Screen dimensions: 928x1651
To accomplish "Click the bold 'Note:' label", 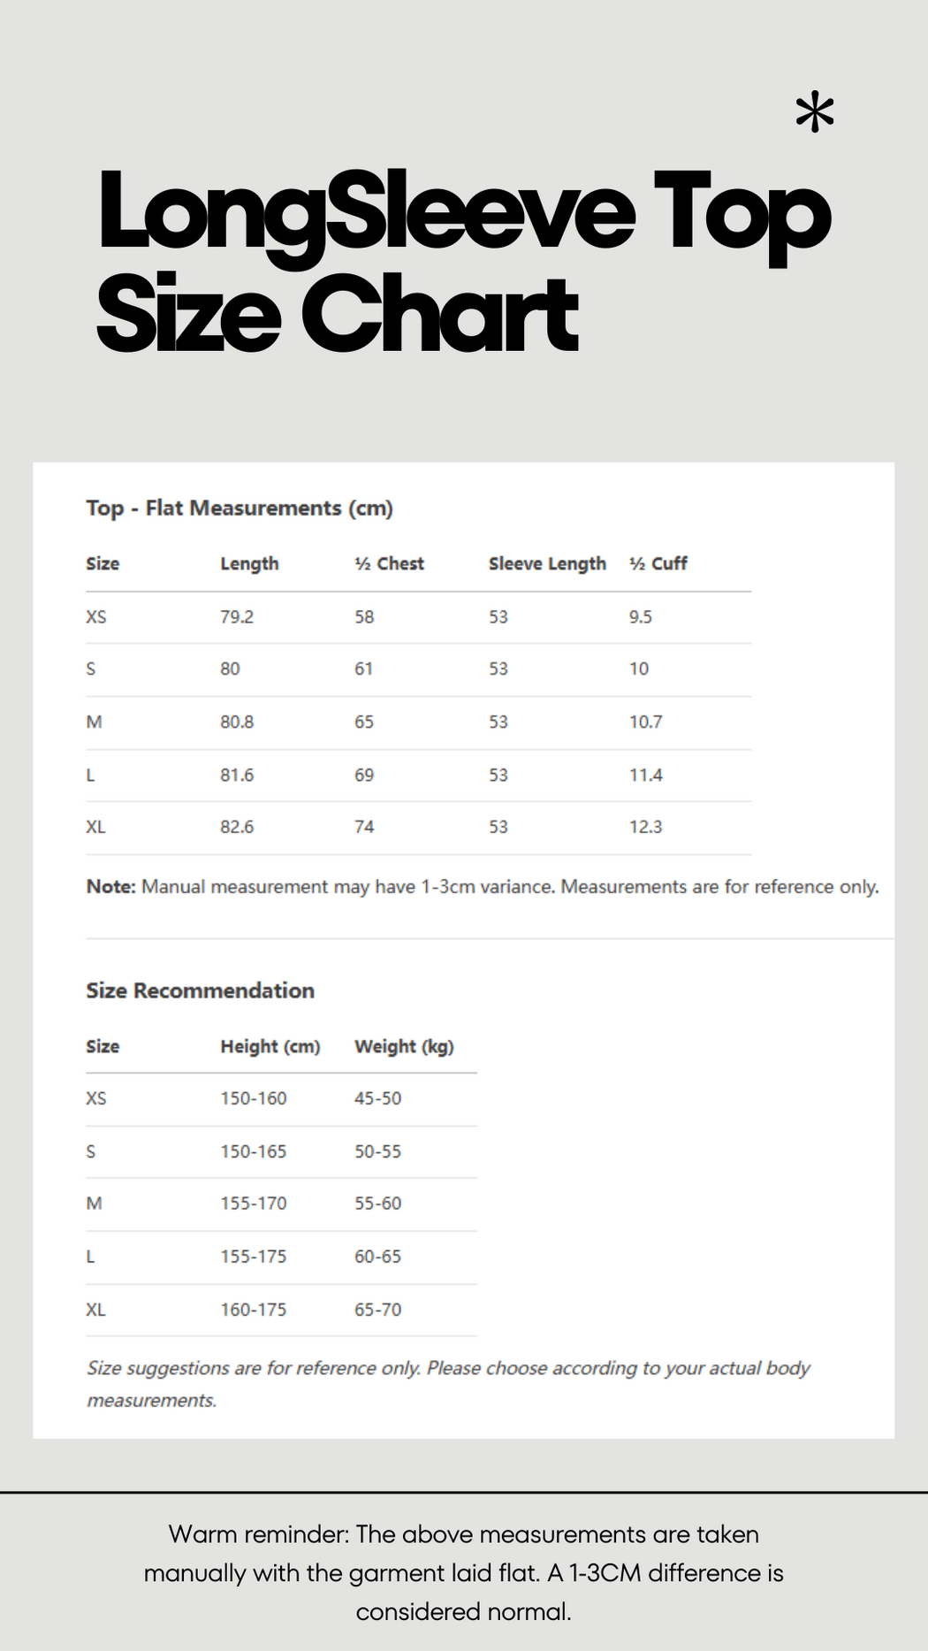I will (x=111, y=887).
